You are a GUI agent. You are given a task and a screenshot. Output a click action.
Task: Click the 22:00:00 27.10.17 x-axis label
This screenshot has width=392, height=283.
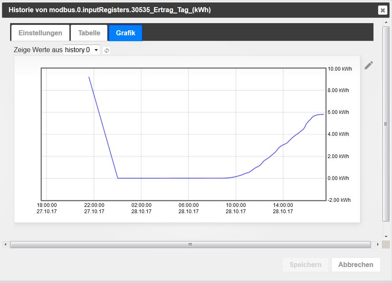click(94, 208)
